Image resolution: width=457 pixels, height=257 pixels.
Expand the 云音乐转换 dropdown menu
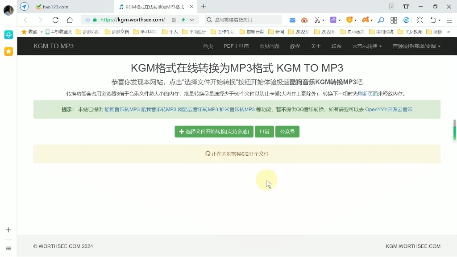point(366,46)
